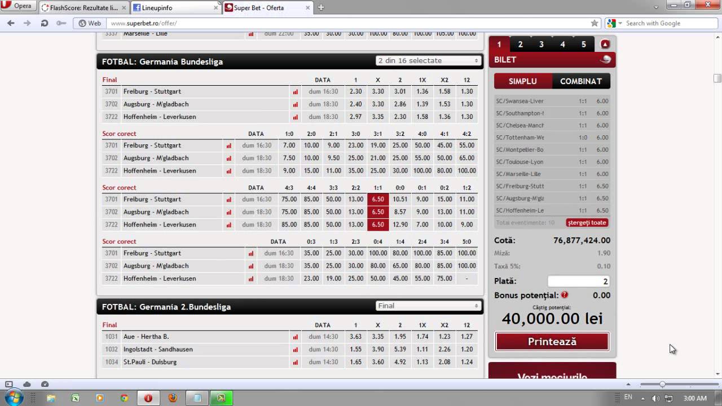The image size is (722, 406).
Task: Click ticket row SC/Swansea-Liver
Action: coord(552,101)
